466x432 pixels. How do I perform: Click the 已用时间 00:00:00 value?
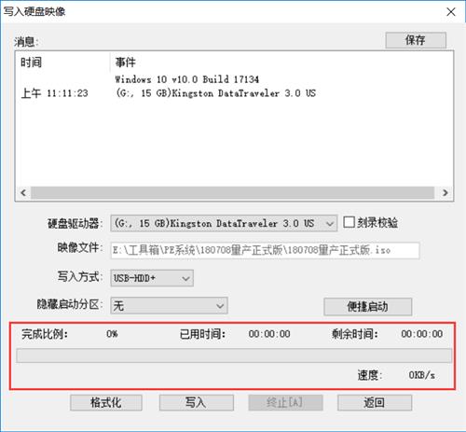point(269,334)
